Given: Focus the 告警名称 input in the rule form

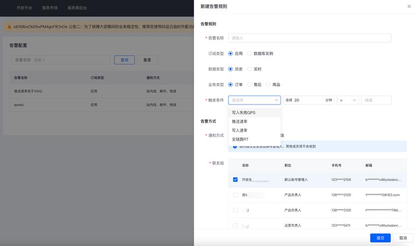Looking at the screenshot, I should click(309, 38).
